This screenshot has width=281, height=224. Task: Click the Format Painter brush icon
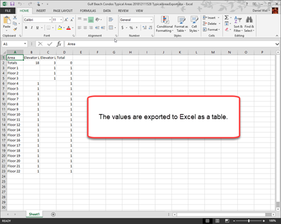(x=15, y=29)
